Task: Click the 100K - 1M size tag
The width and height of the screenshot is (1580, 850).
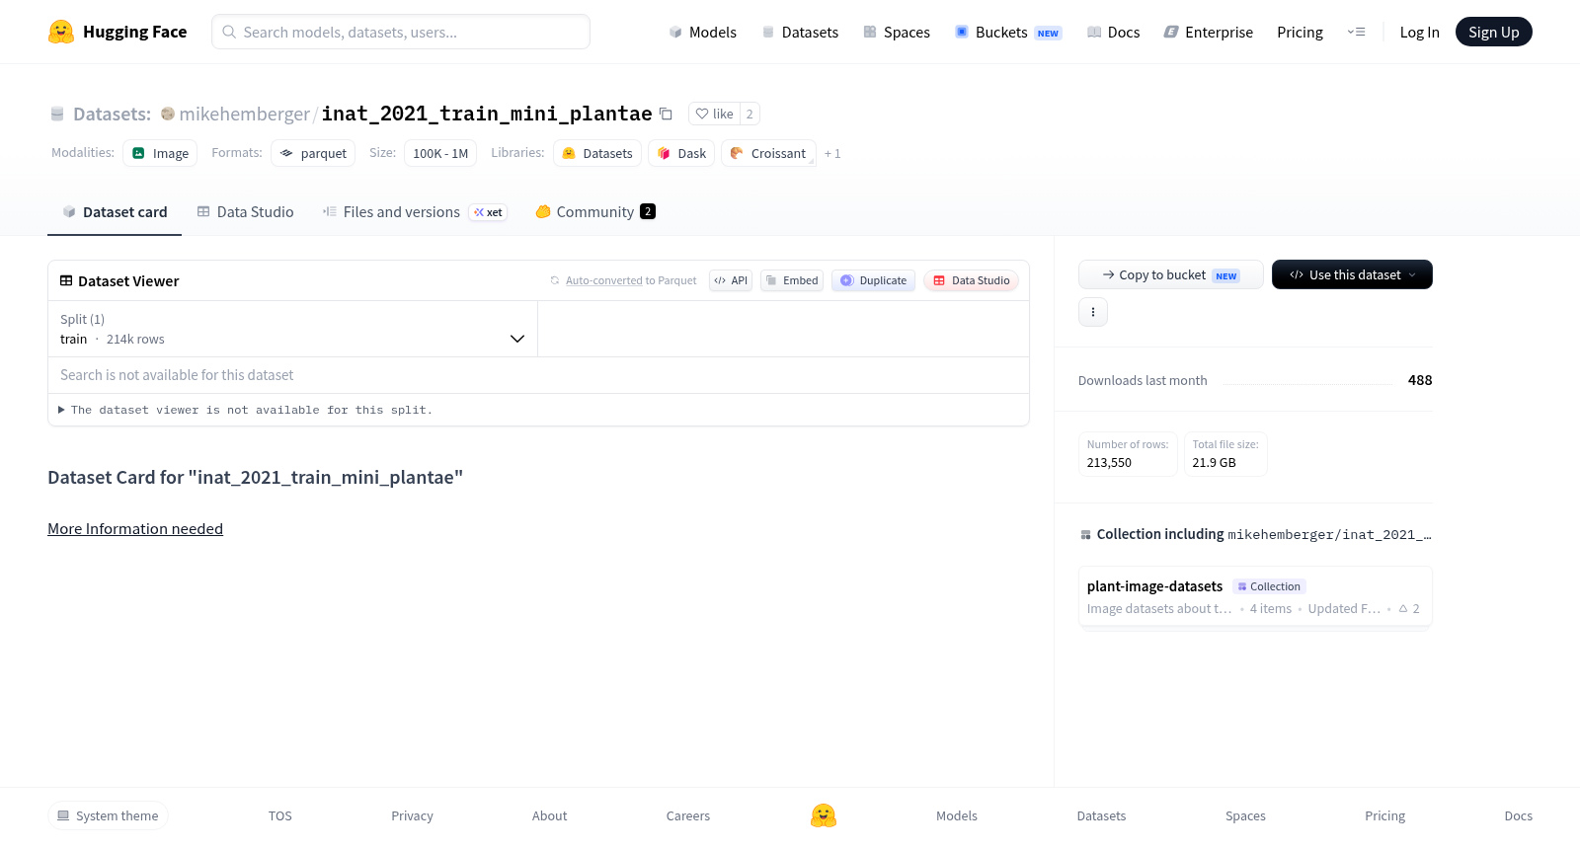Action: [x=440, y=153]
